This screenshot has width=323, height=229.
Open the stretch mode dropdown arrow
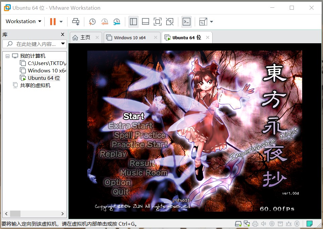pos(211,21)
